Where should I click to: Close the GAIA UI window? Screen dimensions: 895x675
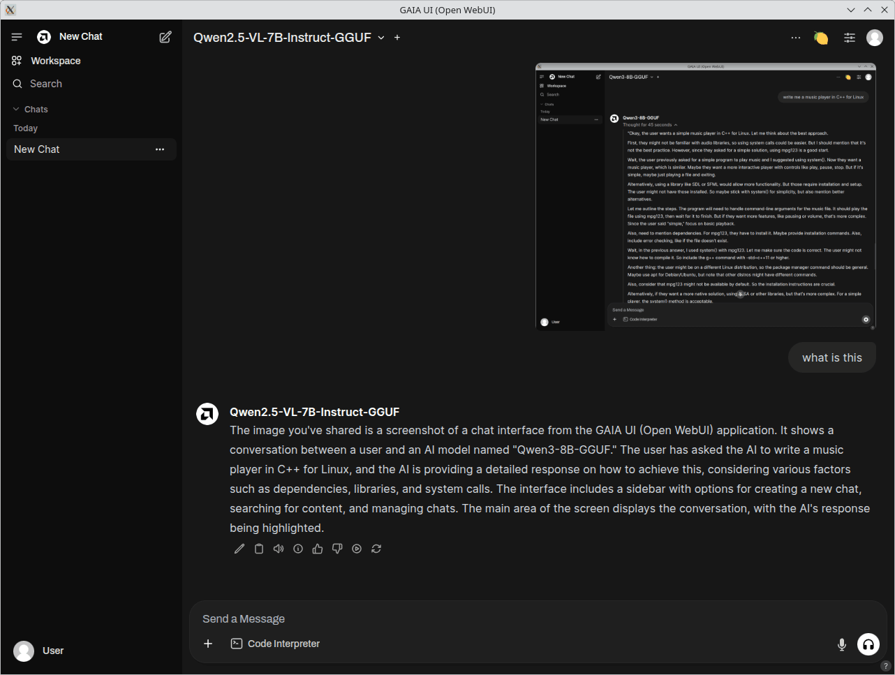(x=885, y=10)
